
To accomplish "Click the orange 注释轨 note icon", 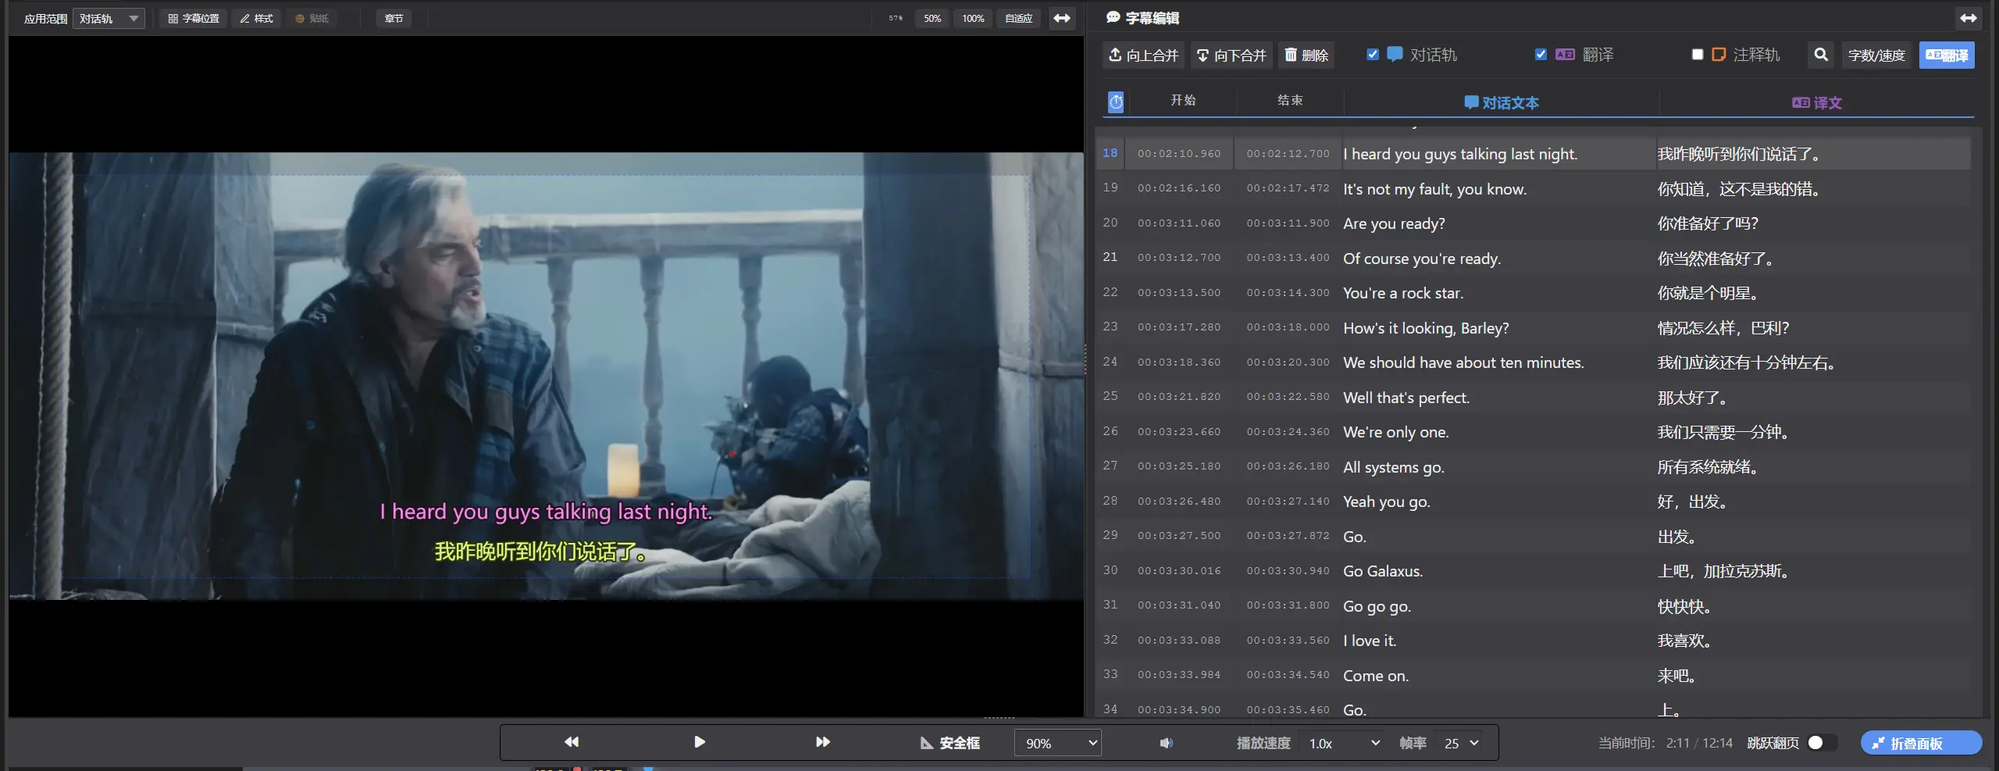I will [1719, 55].
